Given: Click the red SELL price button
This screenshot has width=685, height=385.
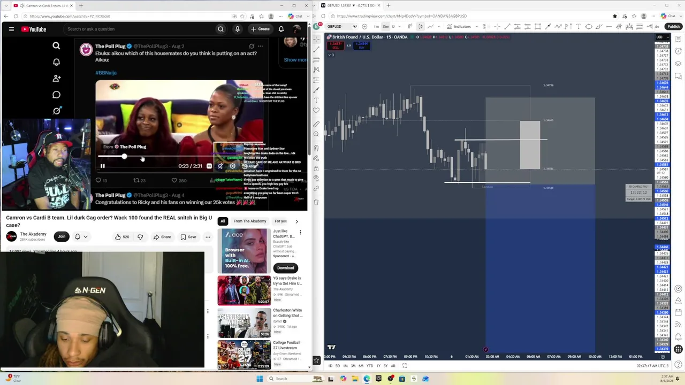Looking at the screenshot, I should (336, 45).
